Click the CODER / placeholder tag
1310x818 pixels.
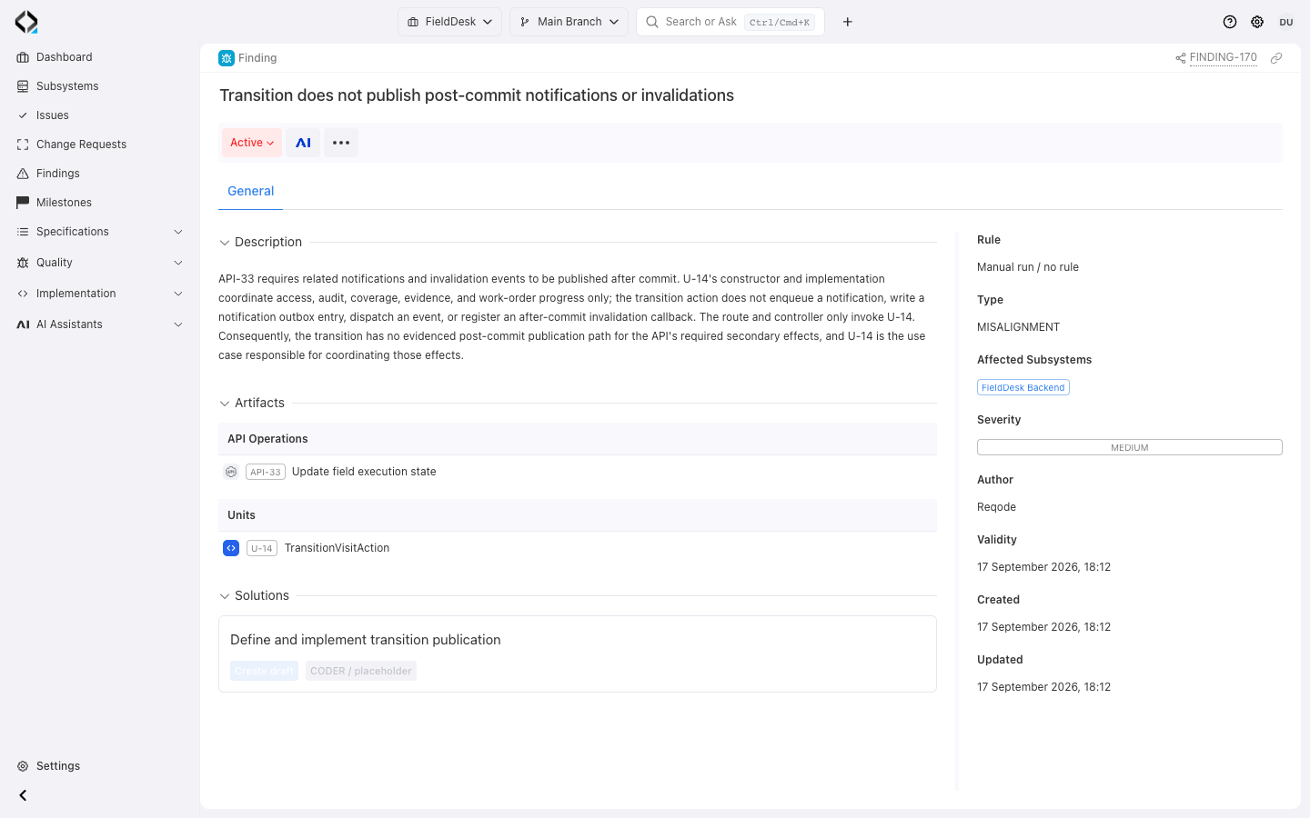[361, 671]
